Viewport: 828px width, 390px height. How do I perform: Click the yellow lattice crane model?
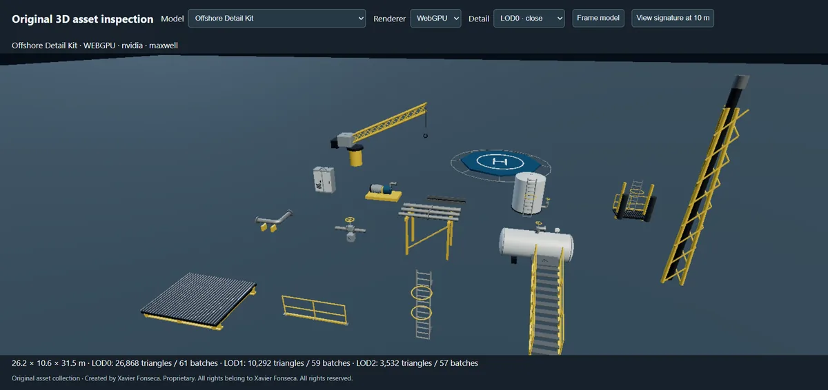coord(378,134)
